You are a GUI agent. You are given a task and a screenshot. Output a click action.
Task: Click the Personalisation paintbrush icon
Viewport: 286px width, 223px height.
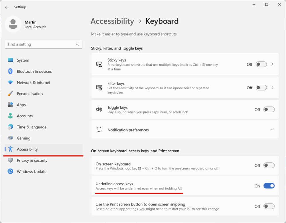coord(10,94)
